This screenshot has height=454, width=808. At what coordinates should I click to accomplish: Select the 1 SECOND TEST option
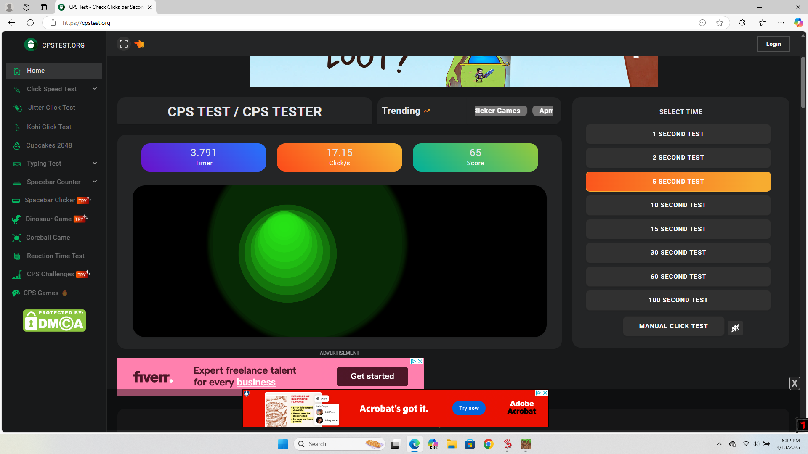tap(678, 134)
